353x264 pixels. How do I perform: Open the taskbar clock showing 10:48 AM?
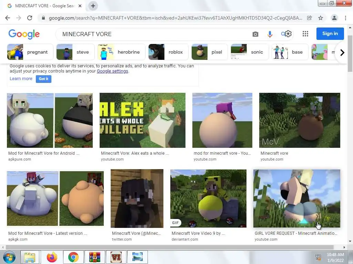(335, 257)
